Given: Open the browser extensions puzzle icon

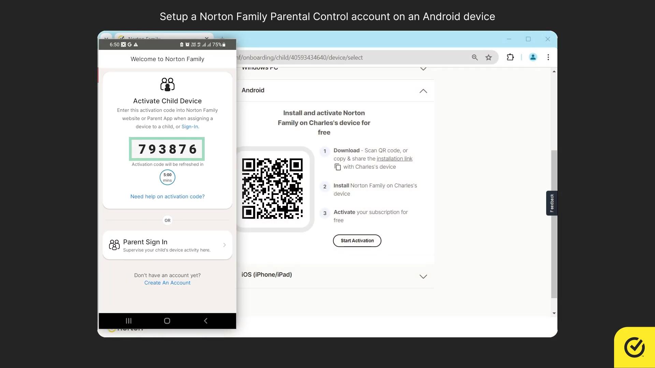Looking at the screenshot, I should pos(510,57).
